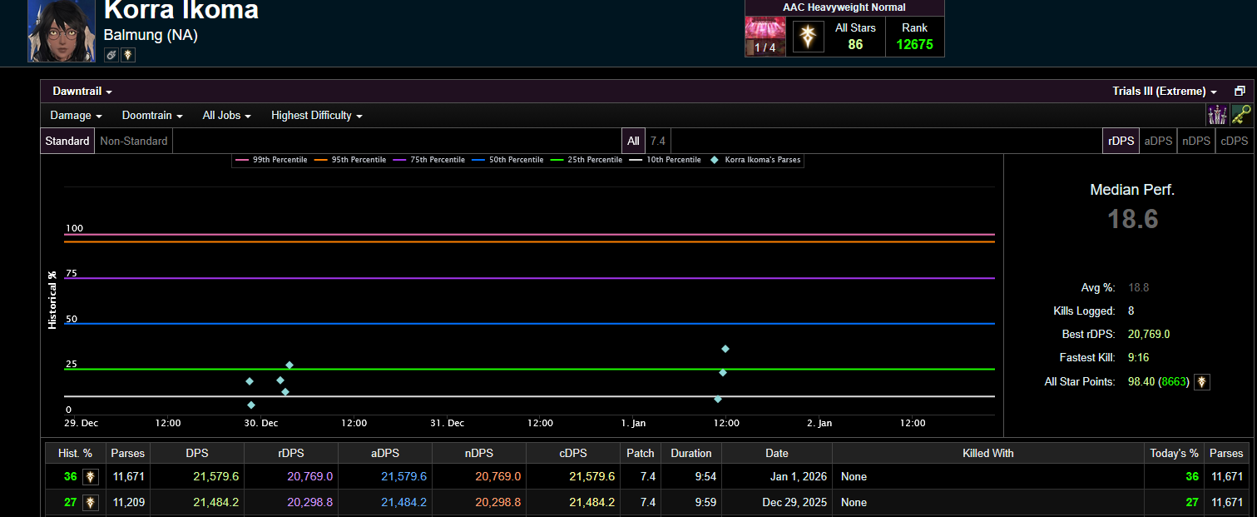The width and height of the screenshot is (1257, 517).
Task: Click the lowest parse point near 30 Dec
Action: click(x=251, y=405)
